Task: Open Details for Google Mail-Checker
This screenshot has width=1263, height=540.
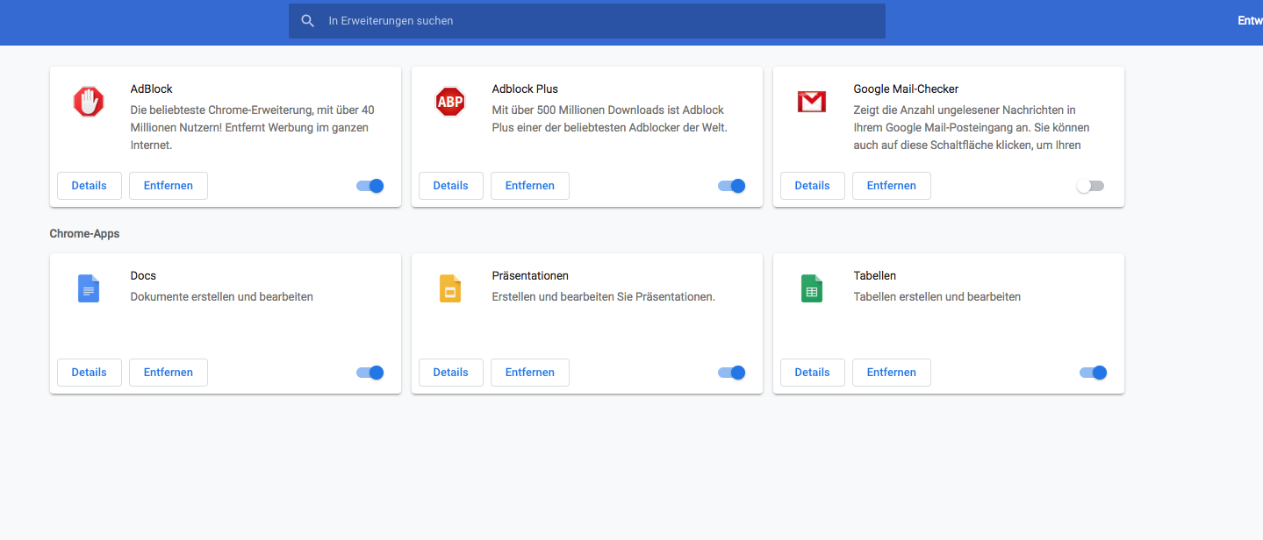Action: click(x=813, y=186)
